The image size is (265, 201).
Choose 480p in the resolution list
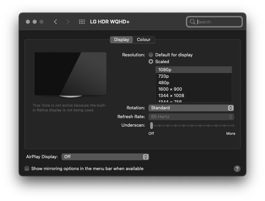click(194, 83)
